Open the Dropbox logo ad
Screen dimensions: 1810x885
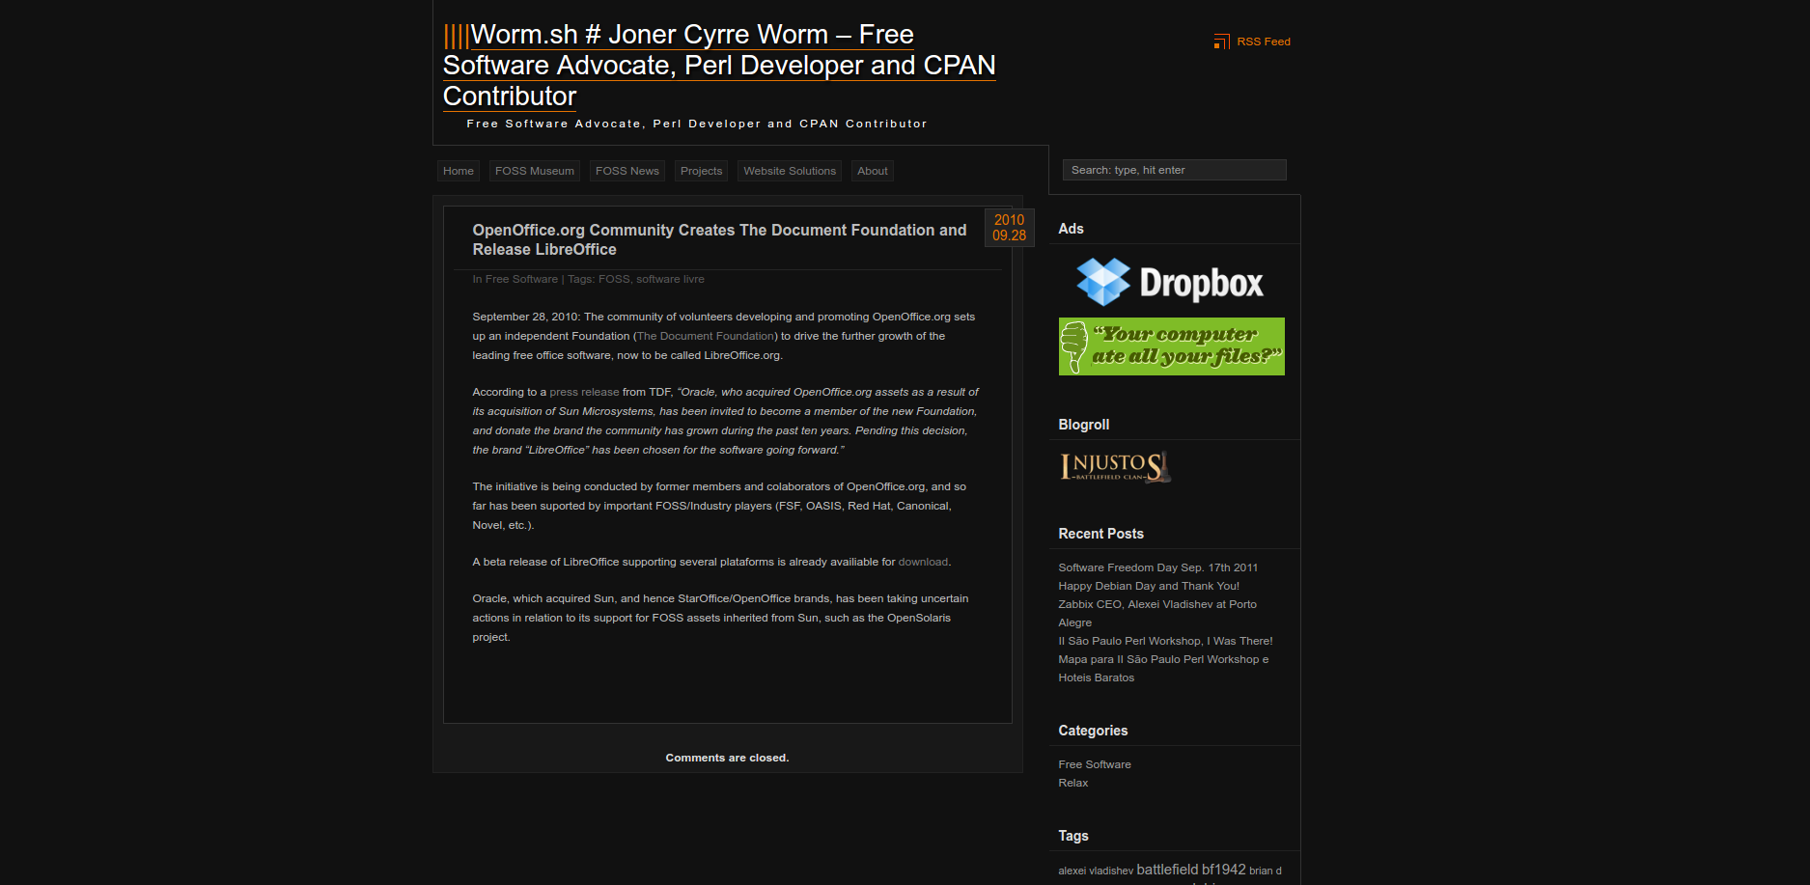(x=1170, y=283)
